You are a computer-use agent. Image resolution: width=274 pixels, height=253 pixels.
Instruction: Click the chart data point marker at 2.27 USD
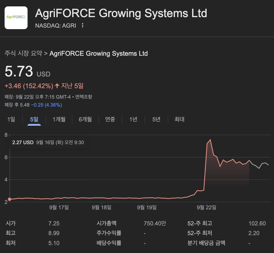click(x=10, y=199)
